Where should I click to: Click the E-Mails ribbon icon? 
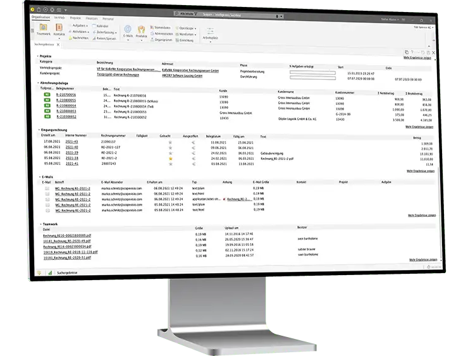128,29
